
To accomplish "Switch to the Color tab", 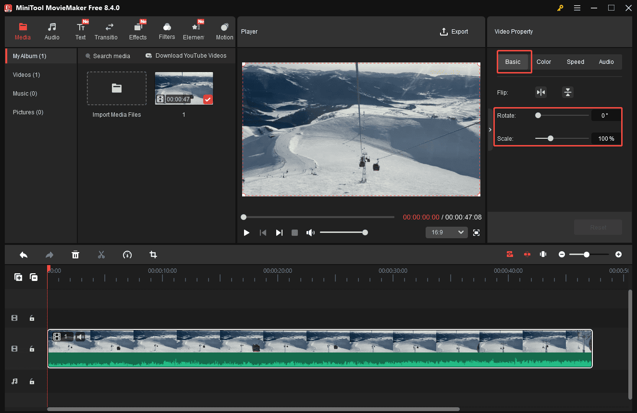I will [x=544, y=61].
